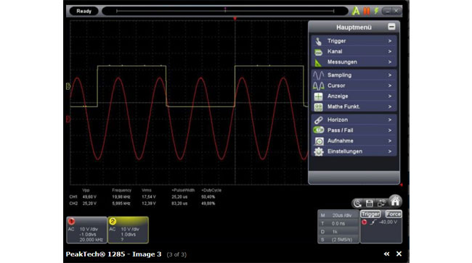Screen dimensions: 472x263
Task: Click the red trigger source indicator
Action: point(365,222)
